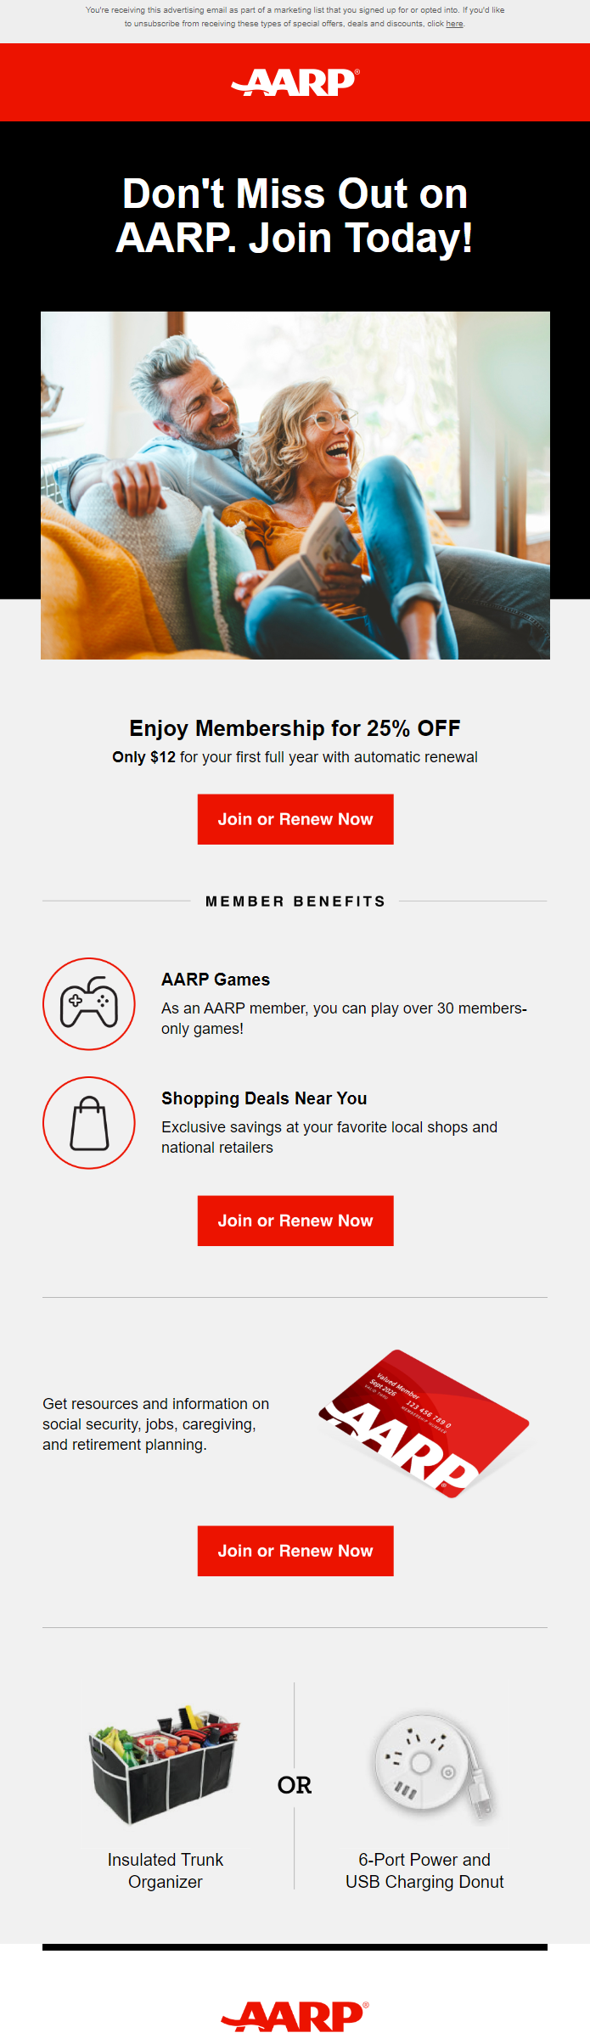Click the game controller icon
This screenshot has height=2044, width=590.
[x=89, y=1003]
